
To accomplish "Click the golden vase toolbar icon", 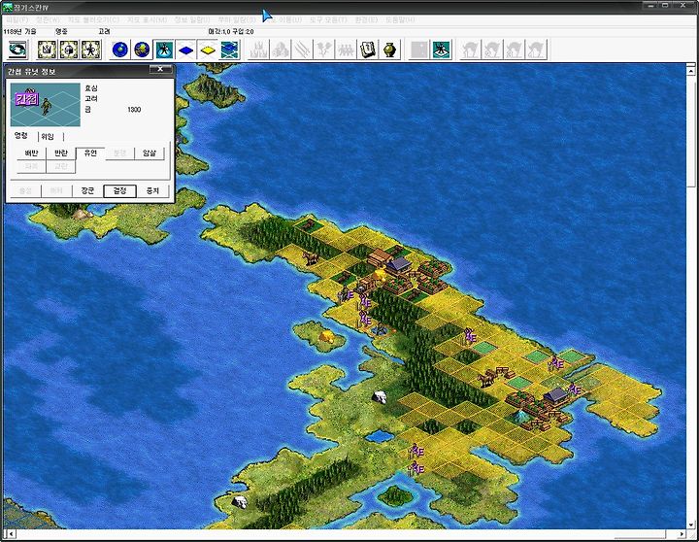I will pyautogui.click(x=389, y=50).
